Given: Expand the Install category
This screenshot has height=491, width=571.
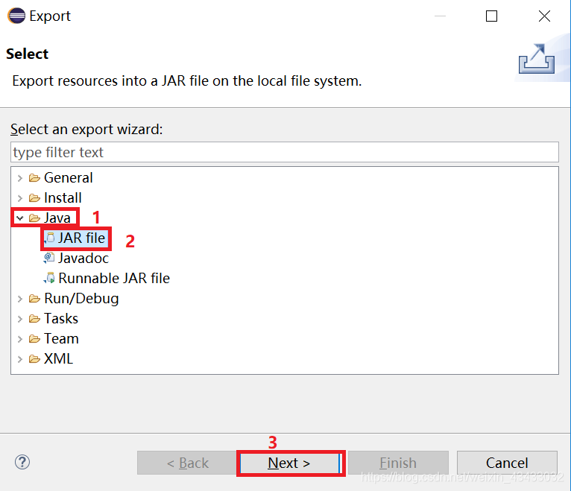Looking at the screenshot, I should [x=20, y=198].
